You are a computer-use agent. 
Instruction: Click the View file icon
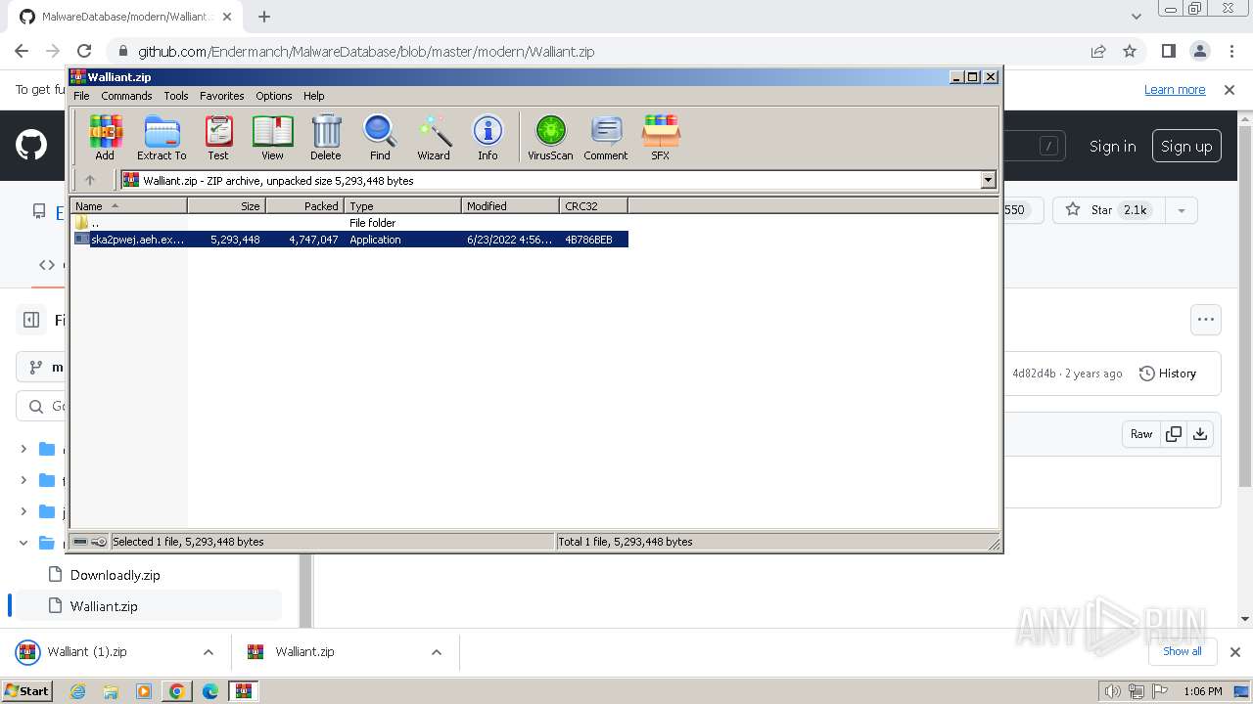click(272, 138)
